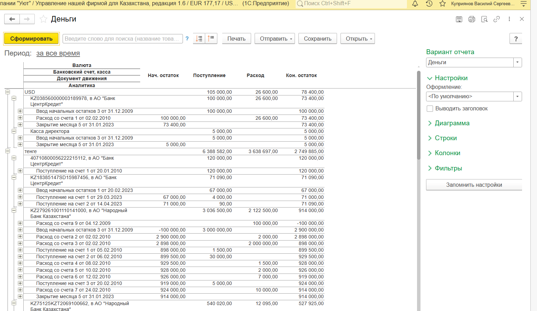
Task: Add Деньги report to favorites star
Action: 43,19
